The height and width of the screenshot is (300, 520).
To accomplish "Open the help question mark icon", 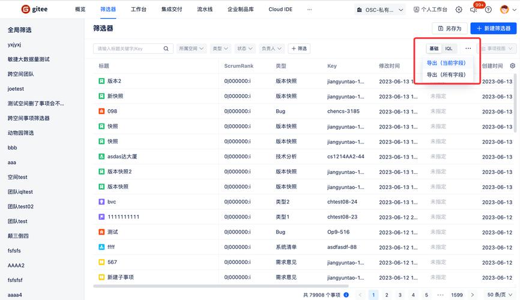I will 488,10.
